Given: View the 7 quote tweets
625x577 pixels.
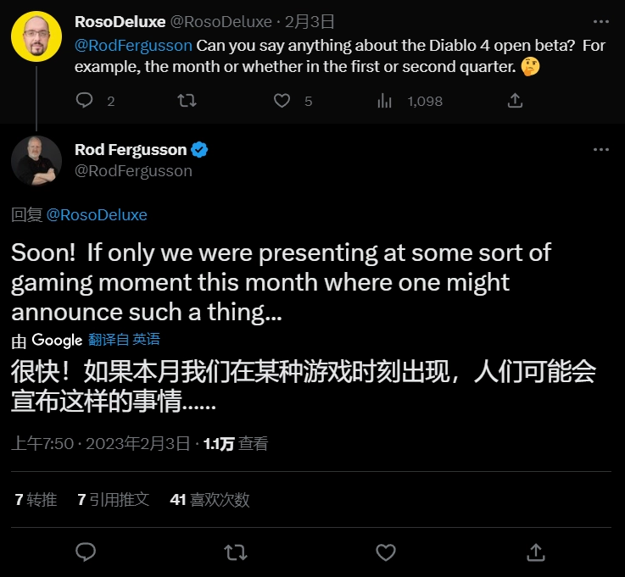Looking at the screenshot, I should point(113,500).
